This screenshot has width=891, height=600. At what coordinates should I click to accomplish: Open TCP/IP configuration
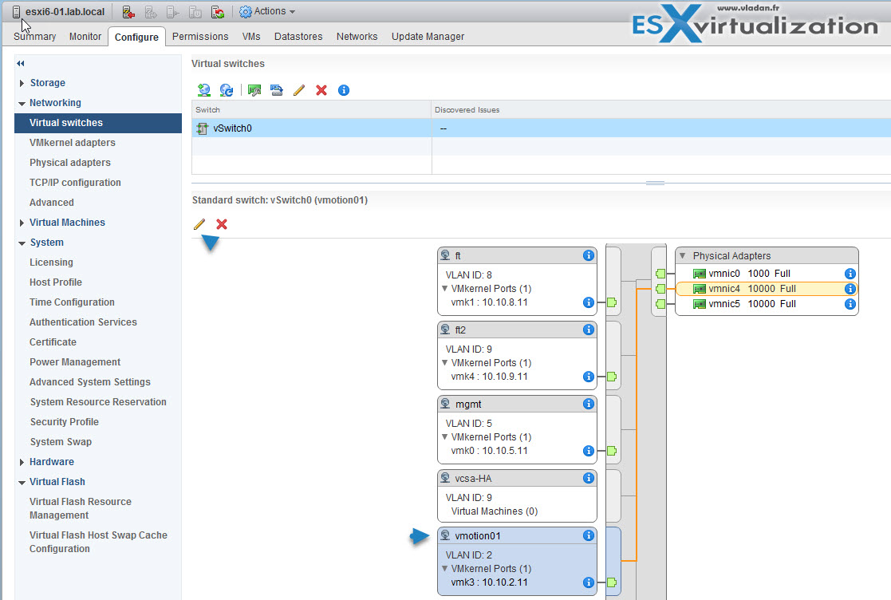[75, 183]
